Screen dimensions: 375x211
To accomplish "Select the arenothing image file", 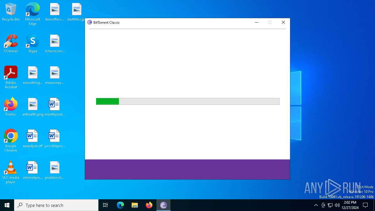I will click(x=33, y=75).
